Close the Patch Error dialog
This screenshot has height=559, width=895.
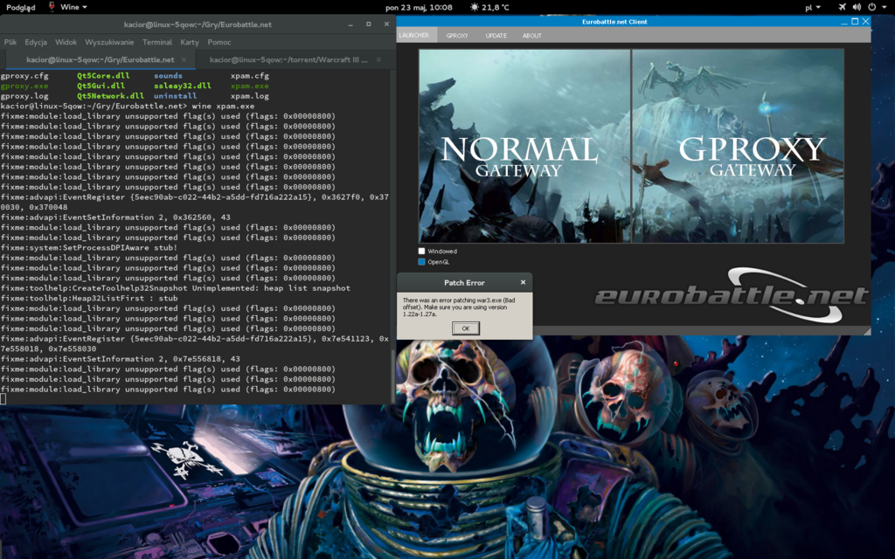point(523,282)
